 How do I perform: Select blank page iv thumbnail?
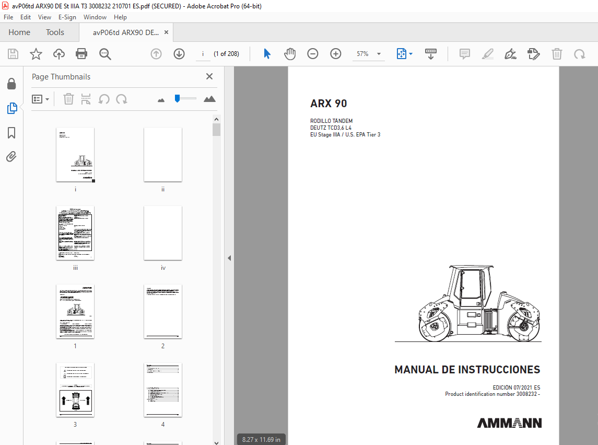(163, 233)
